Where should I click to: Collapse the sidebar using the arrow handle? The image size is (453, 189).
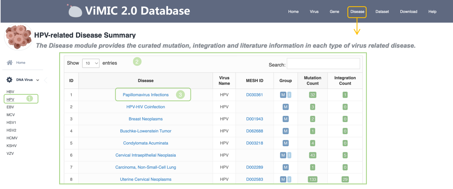pyautogui.click(x=46, y=80)
